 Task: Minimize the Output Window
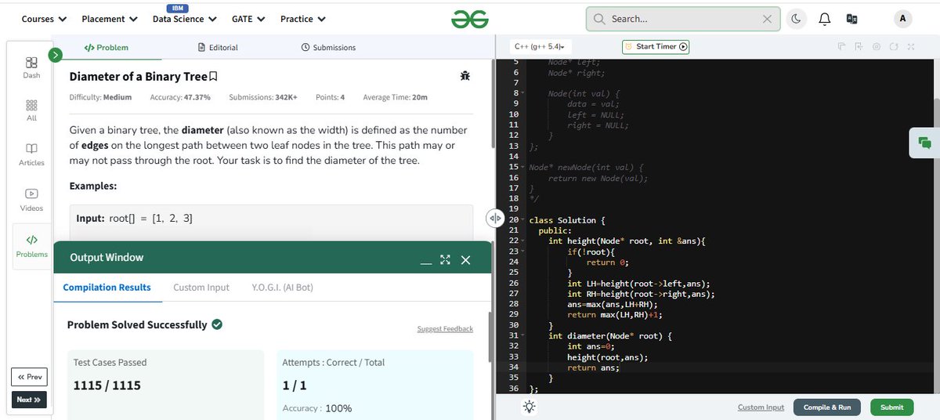(426, 262)
